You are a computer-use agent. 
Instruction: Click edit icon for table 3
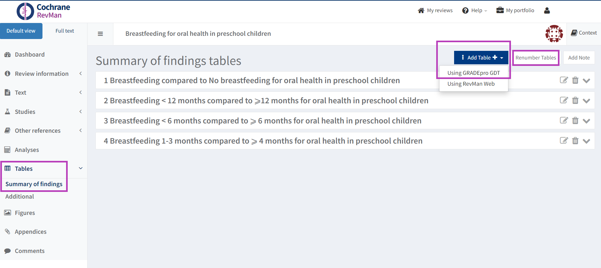pyautogui.click(x=564, y=121)
